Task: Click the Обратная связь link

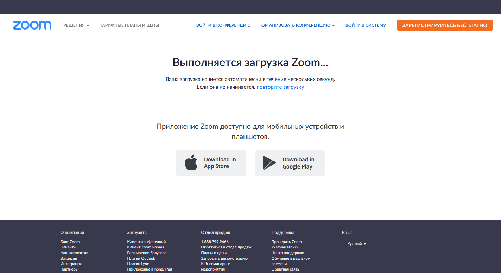Action: point(285,269)
